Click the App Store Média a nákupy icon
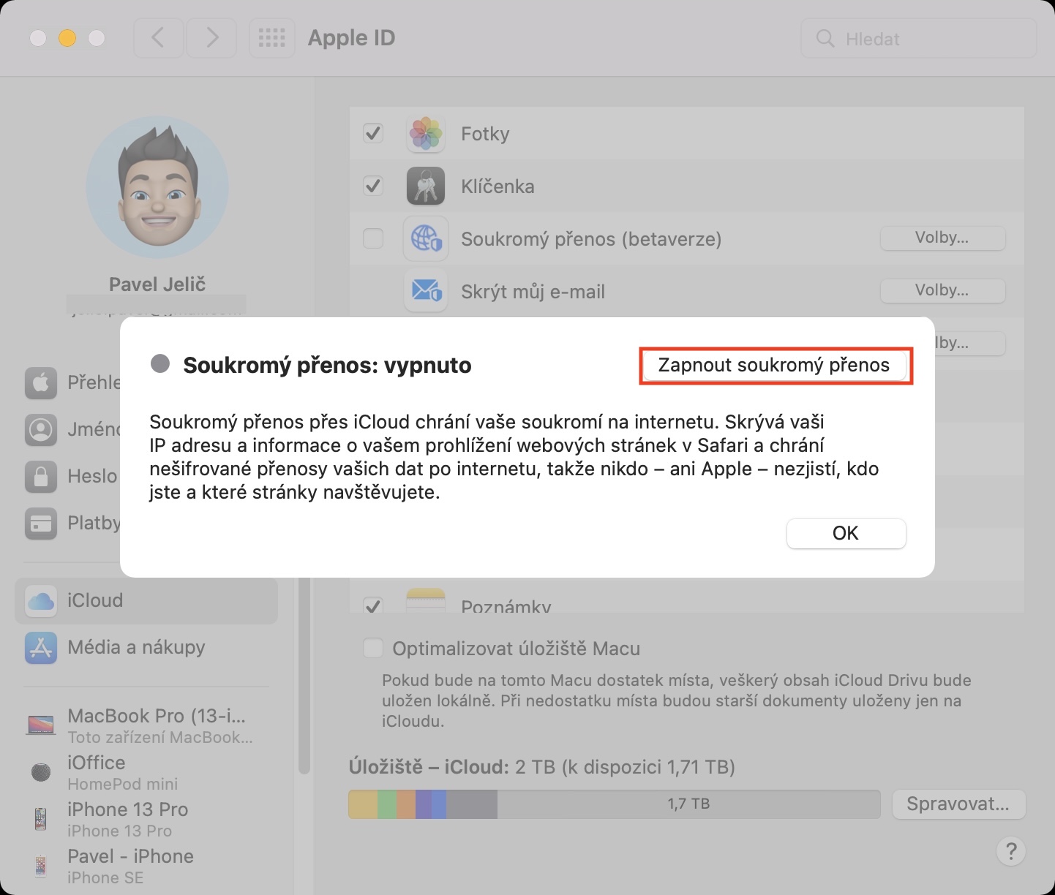Screen dimensions: 1055x895 click(41, 648)
